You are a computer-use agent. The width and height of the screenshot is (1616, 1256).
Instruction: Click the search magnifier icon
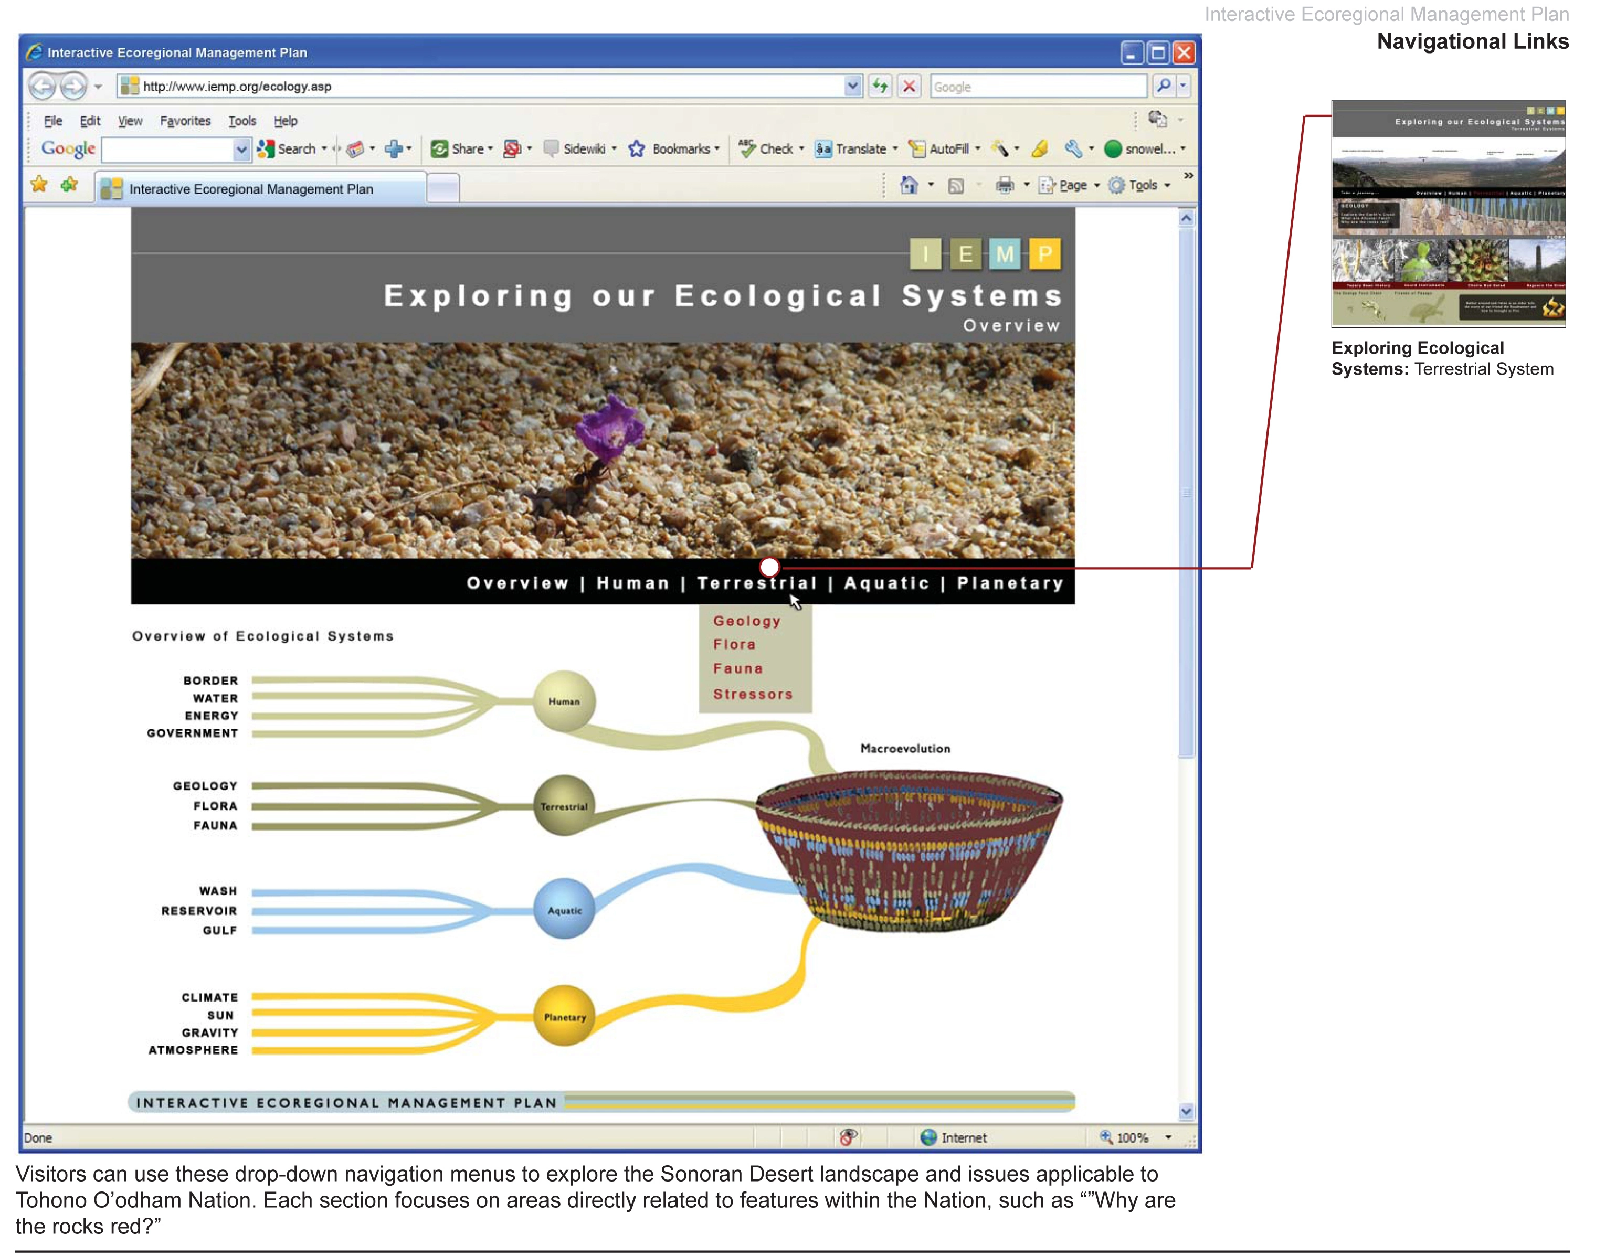(x=1163, y=86)
